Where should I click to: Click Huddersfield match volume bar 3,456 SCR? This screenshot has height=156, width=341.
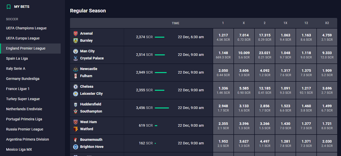[x=162, y=108]
